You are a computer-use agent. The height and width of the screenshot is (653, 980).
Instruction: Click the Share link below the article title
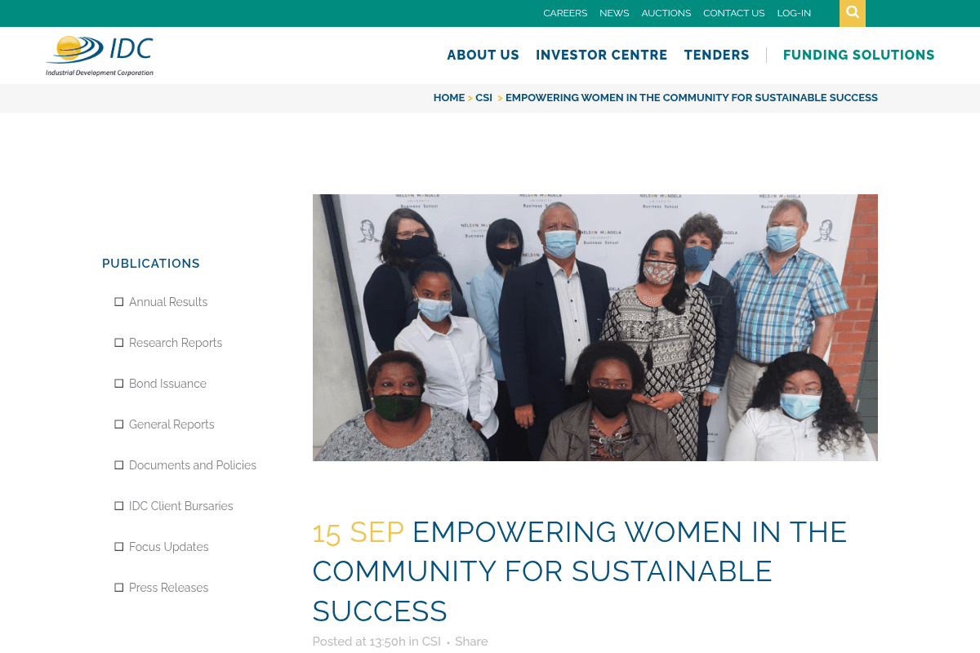pyautogui.click(x=471, y=642)
